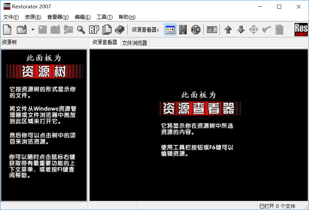Click the F1 help hint text in resource tree

coord(42,166)
